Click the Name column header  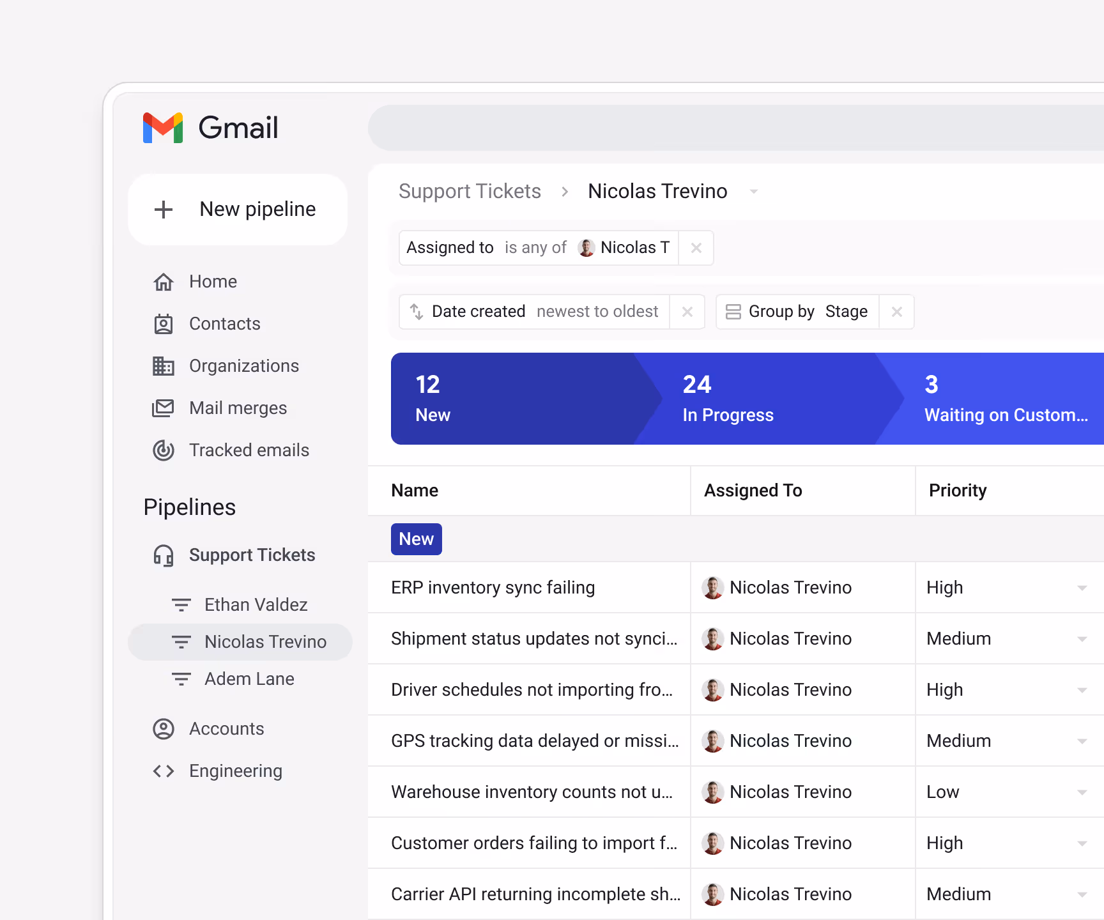pos(529,491)
